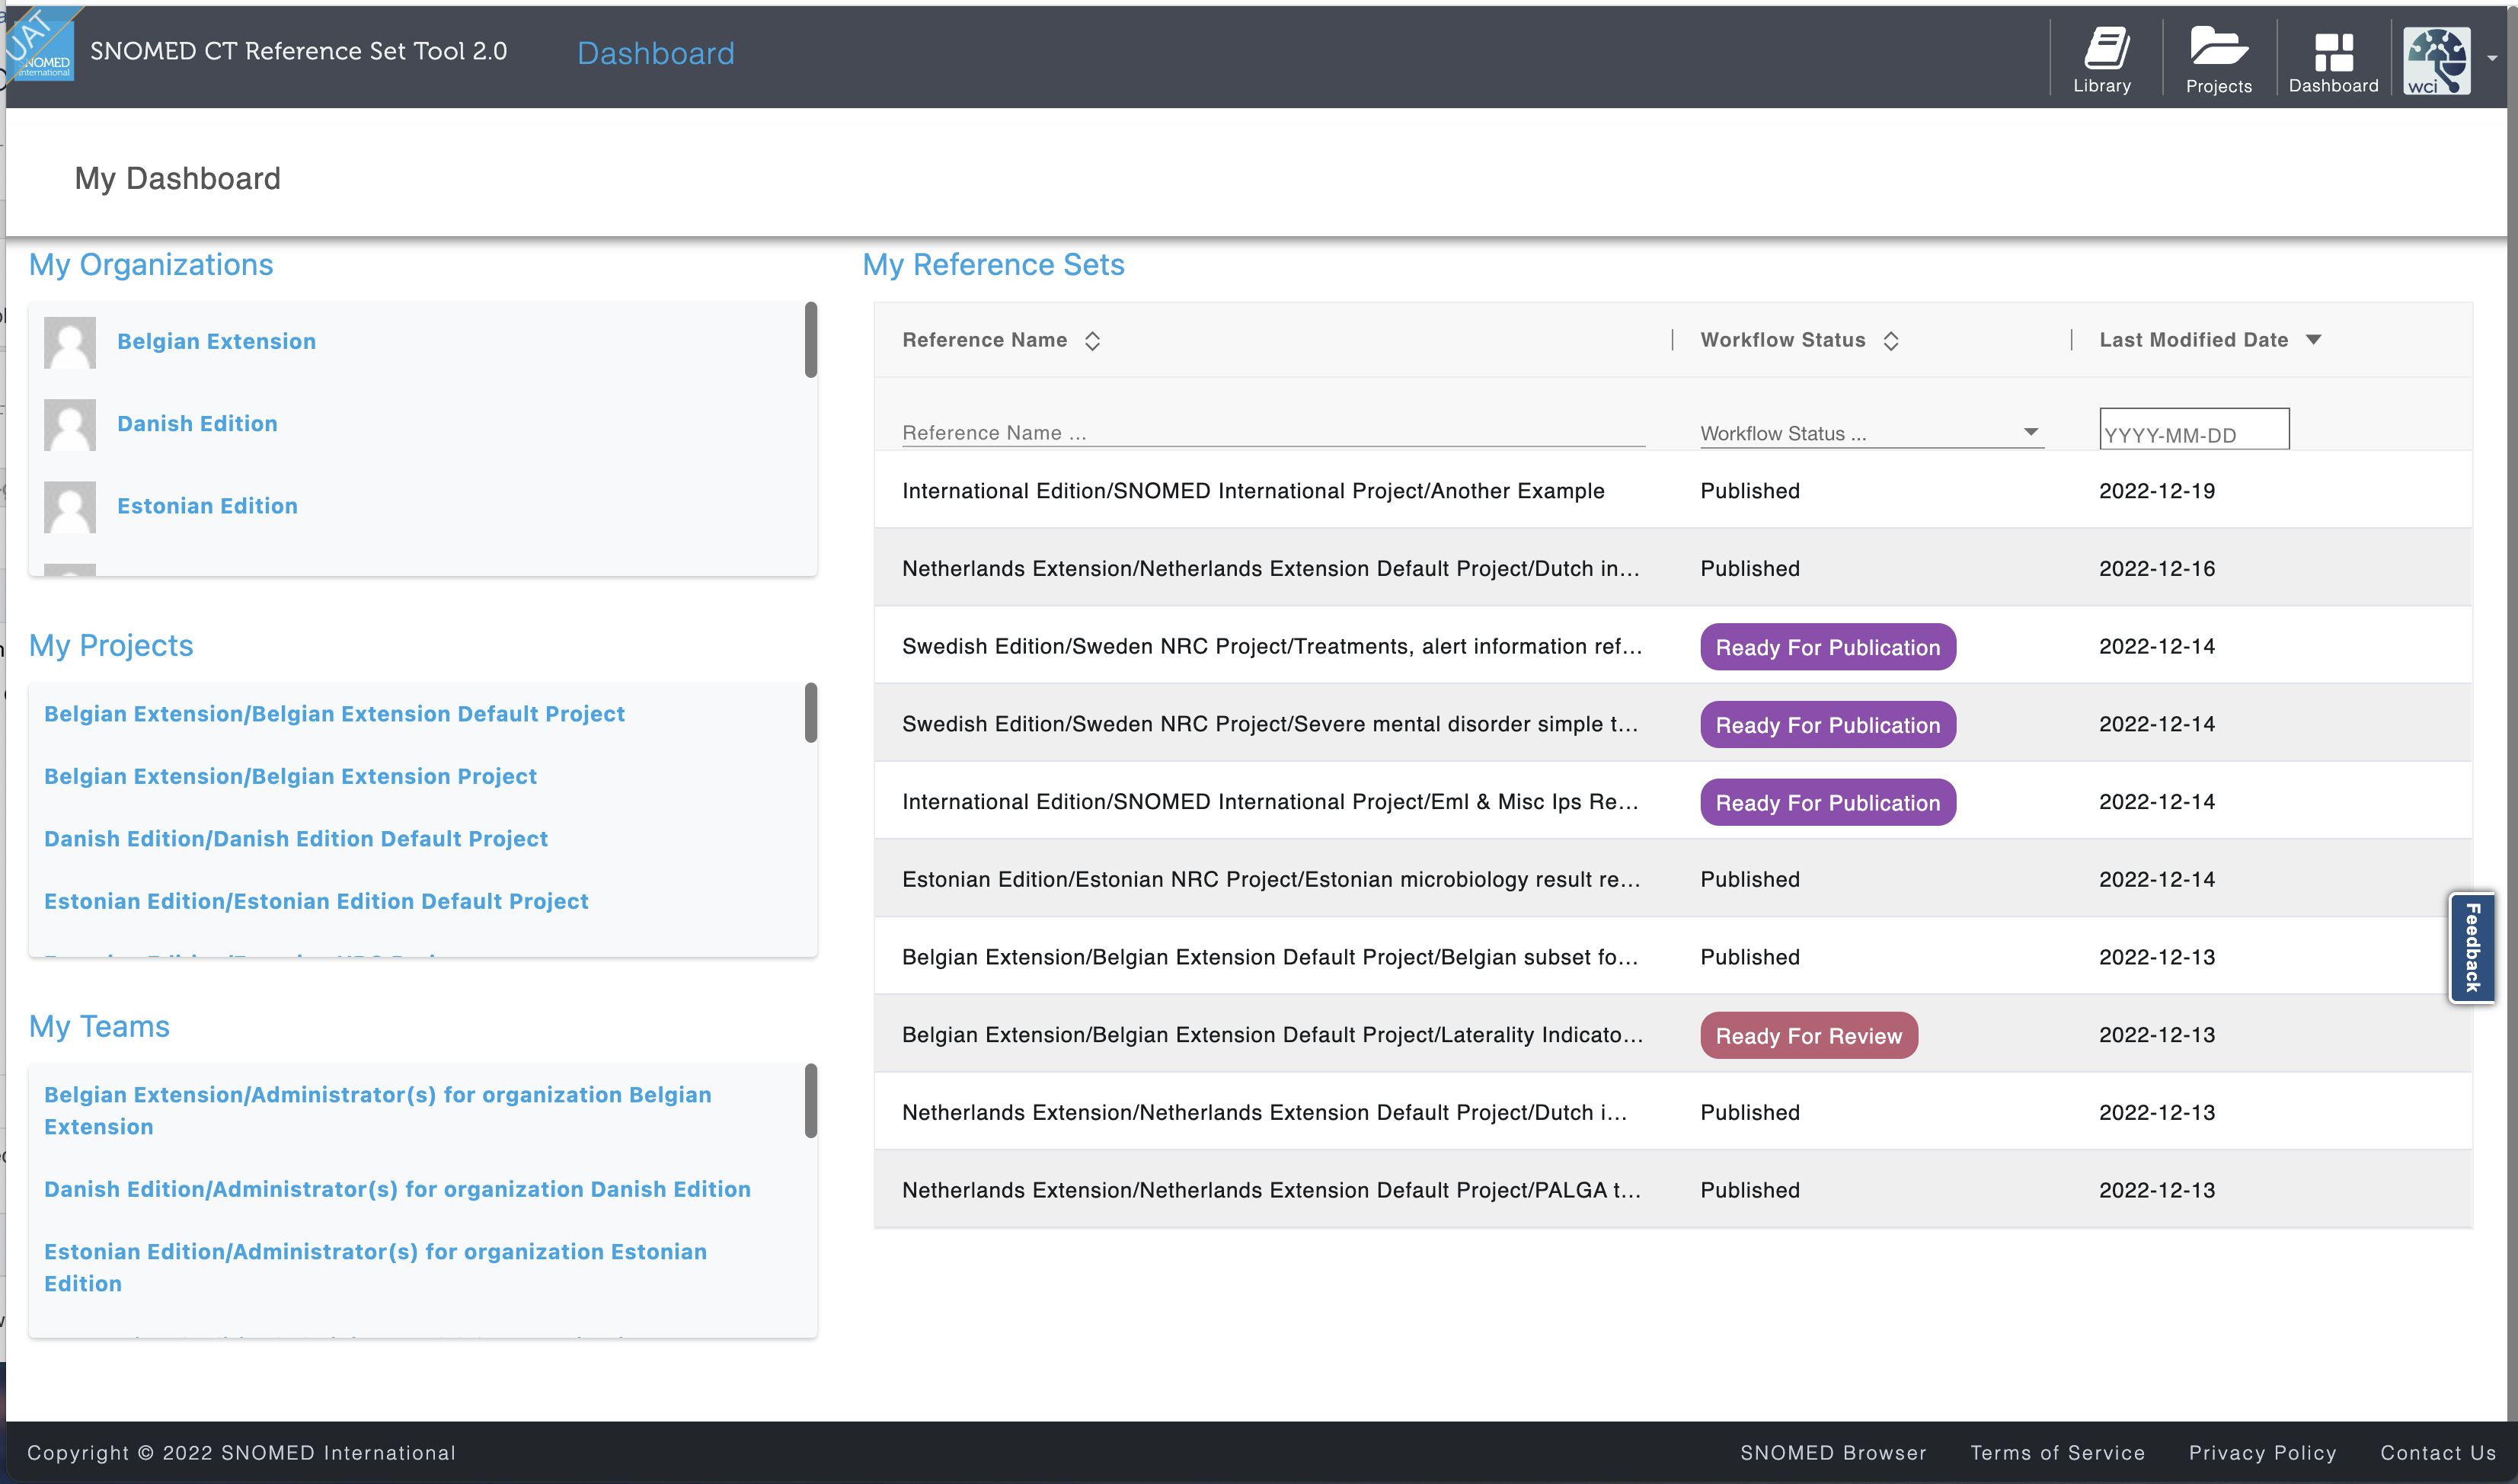This screenshot has height=1484, width=2518.
Task: Open the Workflow Status filter dropdown
Action: 1871,433
